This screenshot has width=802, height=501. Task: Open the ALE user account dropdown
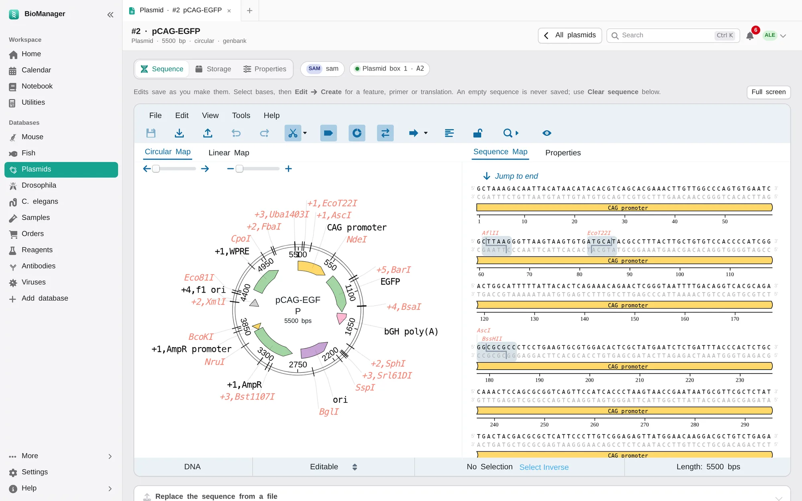click(x=774, y=35)
